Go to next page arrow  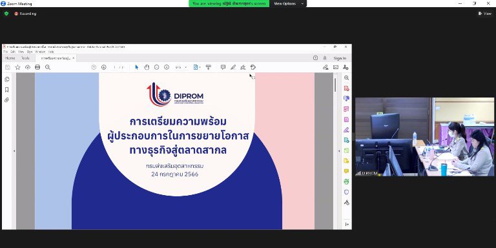104,67
